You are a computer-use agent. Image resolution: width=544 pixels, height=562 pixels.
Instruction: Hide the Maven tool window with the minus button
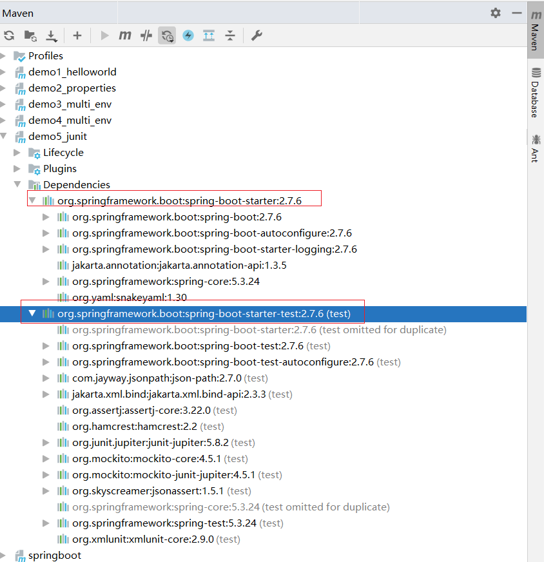click(x=516, y=13)
